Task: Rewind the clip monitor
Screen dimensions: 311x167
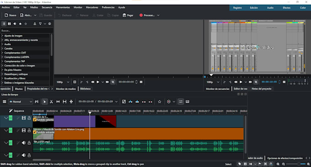Action: pyautogui.click(x=93, y=82)
